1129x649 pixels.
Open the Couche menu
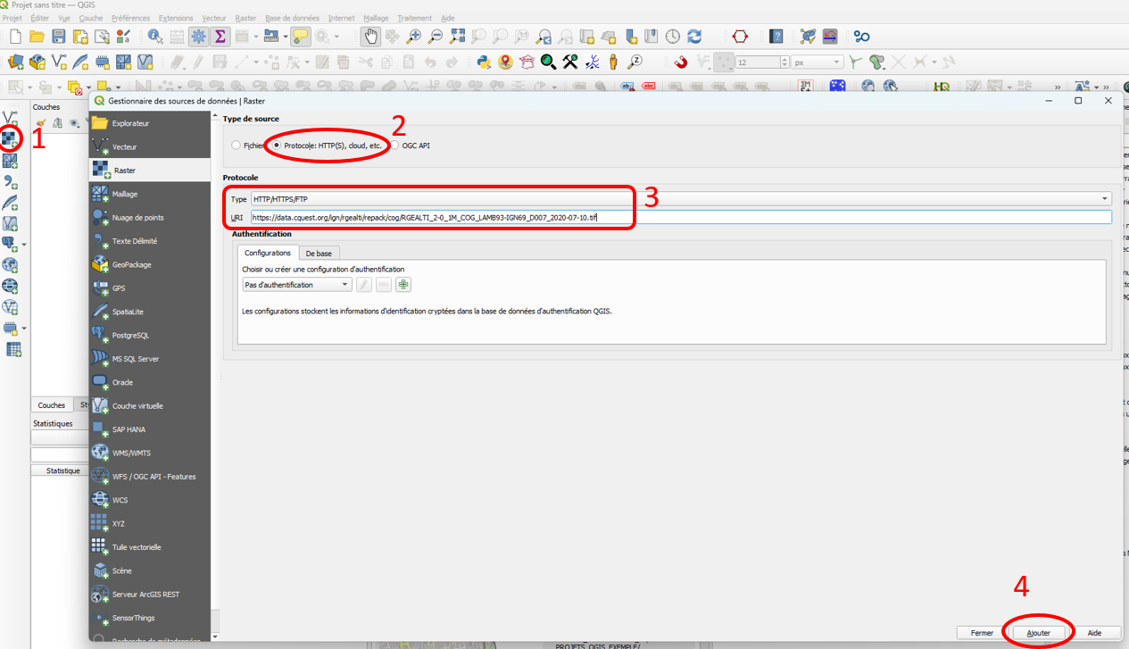tap(91, 18)
